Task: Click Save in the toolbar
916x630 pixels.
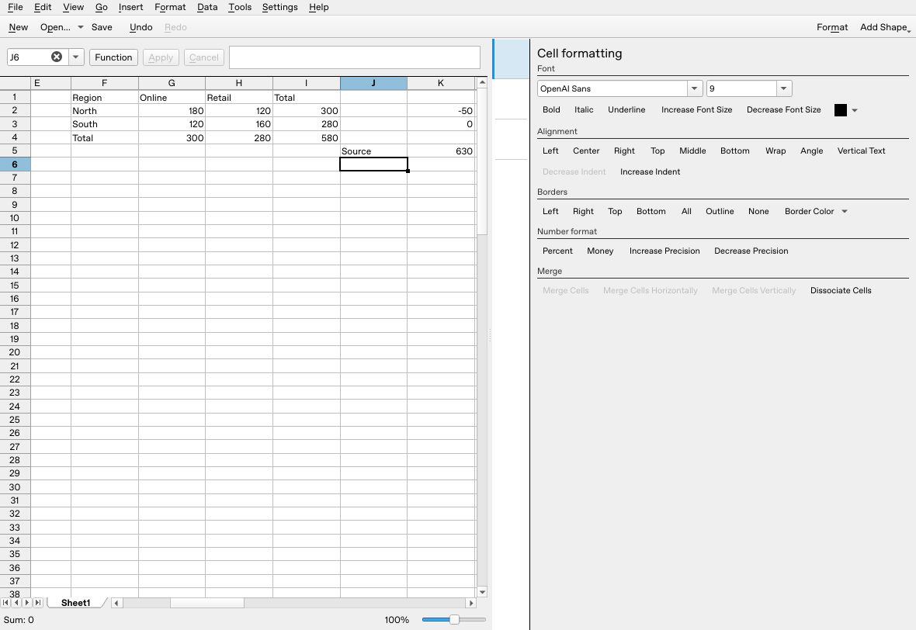Action: 102,27
